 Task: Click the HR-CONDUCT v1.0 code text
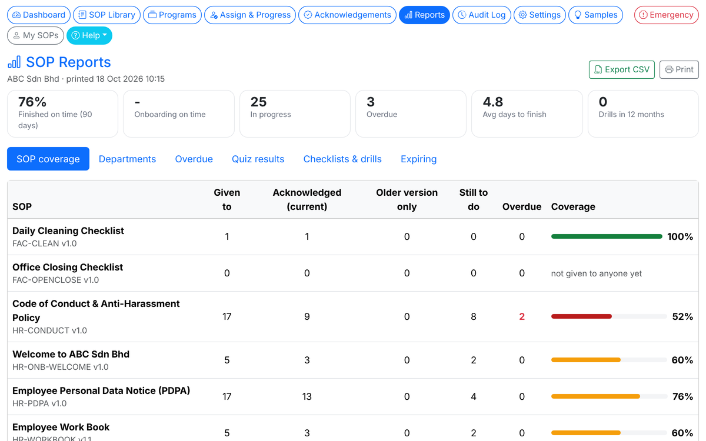49,330
